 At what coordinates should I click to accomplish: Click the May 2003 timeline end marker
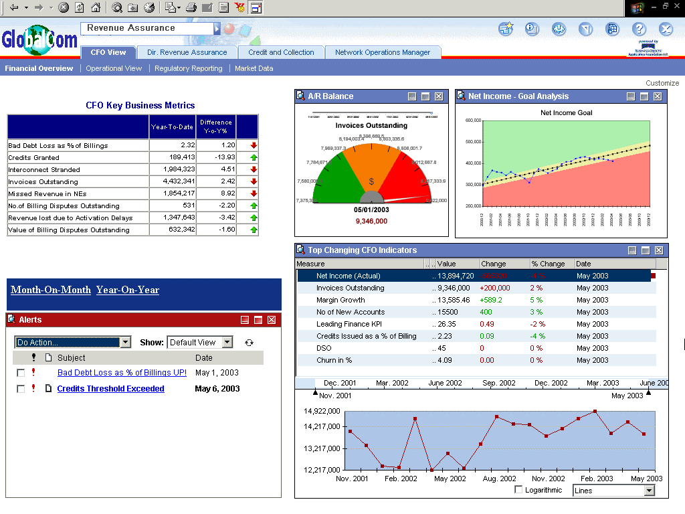coord(648,393)
